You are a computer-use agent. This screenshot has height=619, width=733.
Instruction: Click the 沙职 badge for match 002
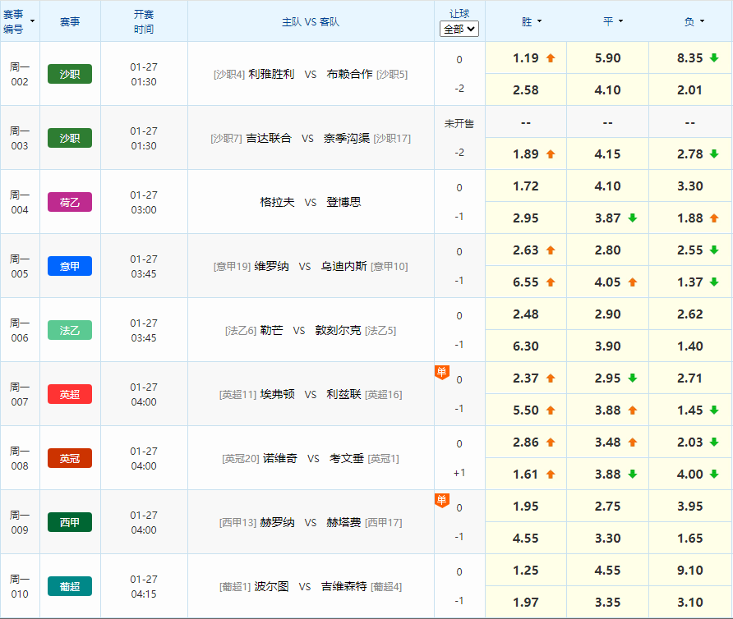click(x=70, y=74)
